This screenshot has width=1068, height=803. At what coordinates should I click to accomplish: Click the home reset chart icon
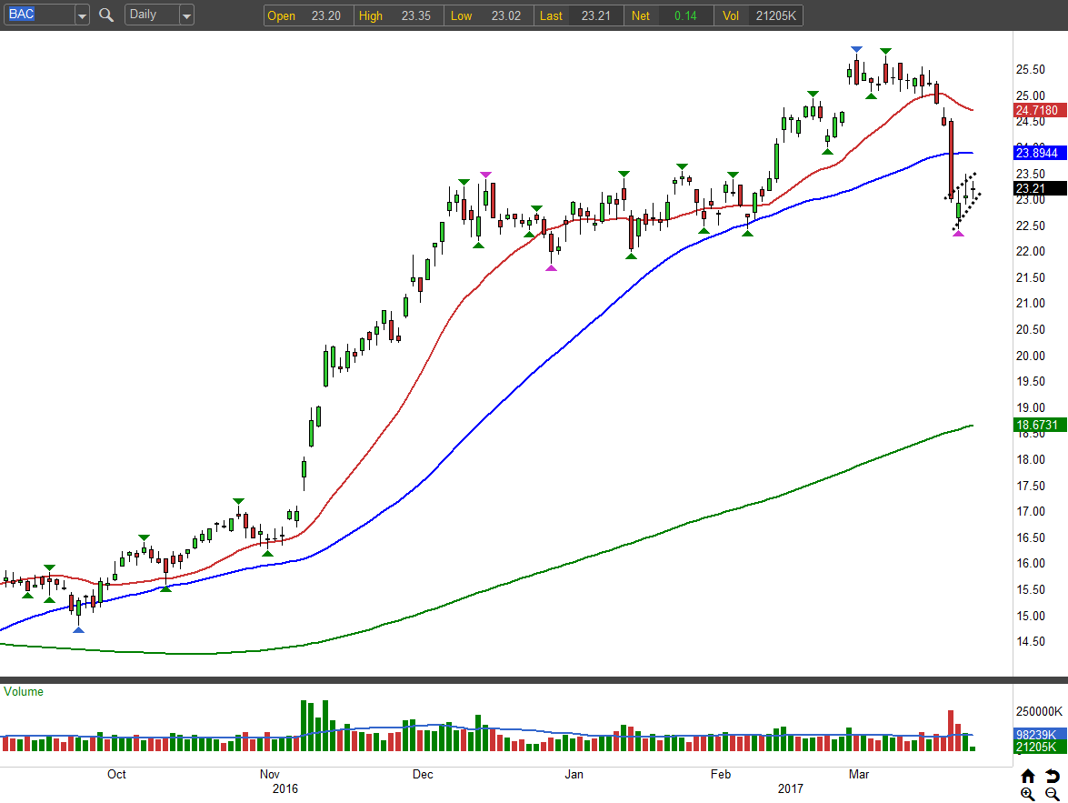coord(1028,776)
